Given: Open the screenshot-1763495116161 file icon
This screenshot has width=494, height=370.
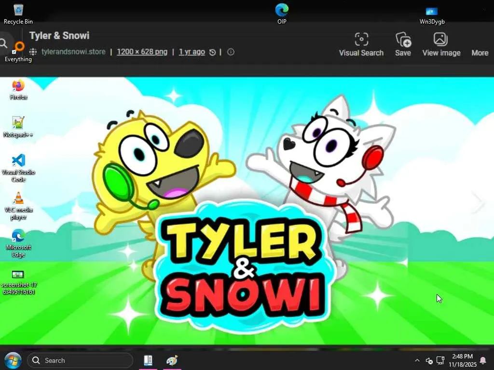Looking at the screenshot, I should [x=18, y=282].
